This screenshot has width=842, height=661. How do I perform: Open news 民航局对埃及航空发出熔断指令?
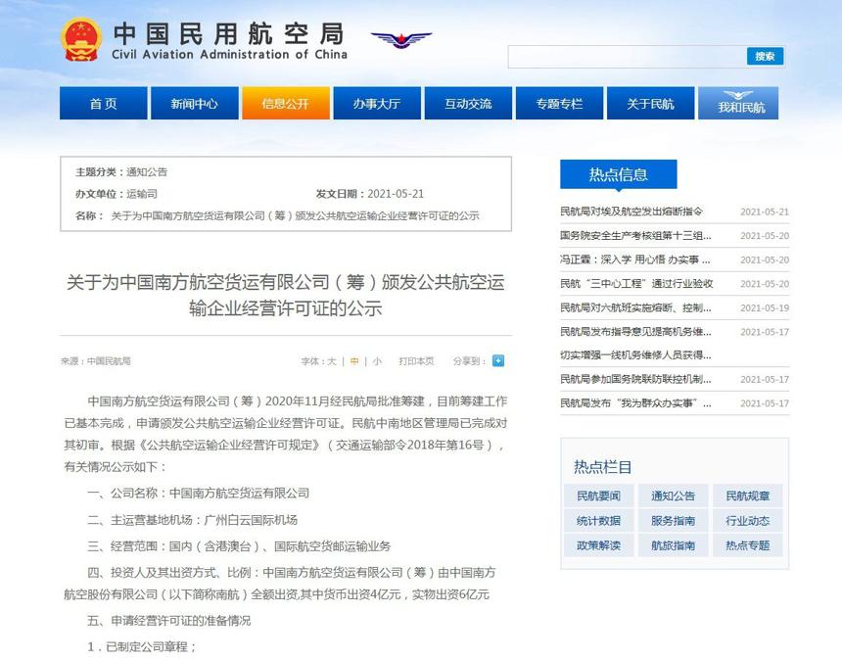click(631, 212)
